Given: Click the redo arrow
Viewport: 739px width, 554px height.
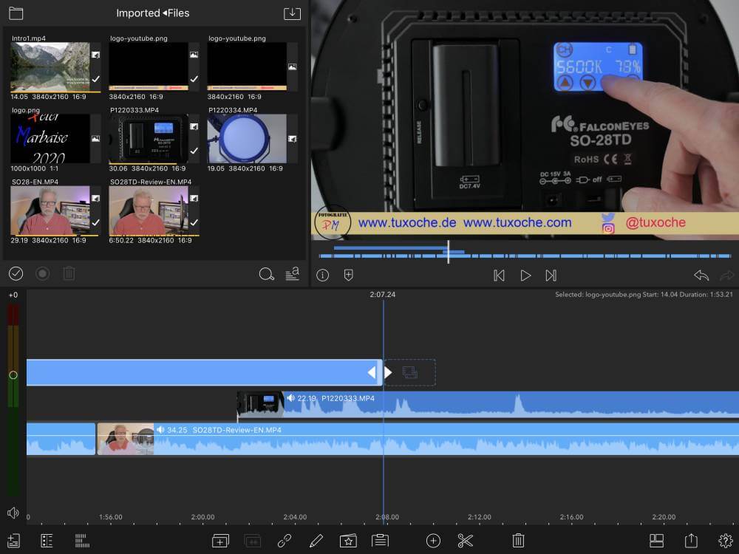Looking at the screenshot, I should click(x=727, y=275).
